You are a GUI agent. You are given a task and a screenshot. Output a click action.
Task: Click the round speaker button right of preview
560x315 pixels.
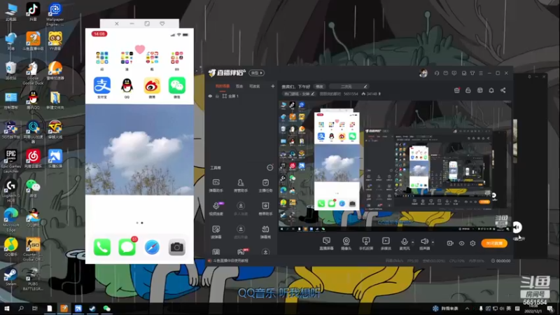pos(517,227)
